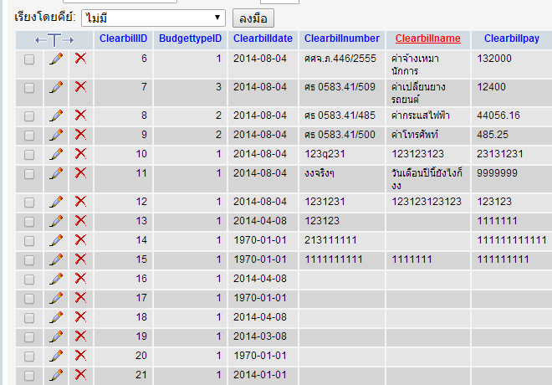552x385 pixels.
Task: Select the checkbox for ClearbillID 8
Action: coord(29,116)
